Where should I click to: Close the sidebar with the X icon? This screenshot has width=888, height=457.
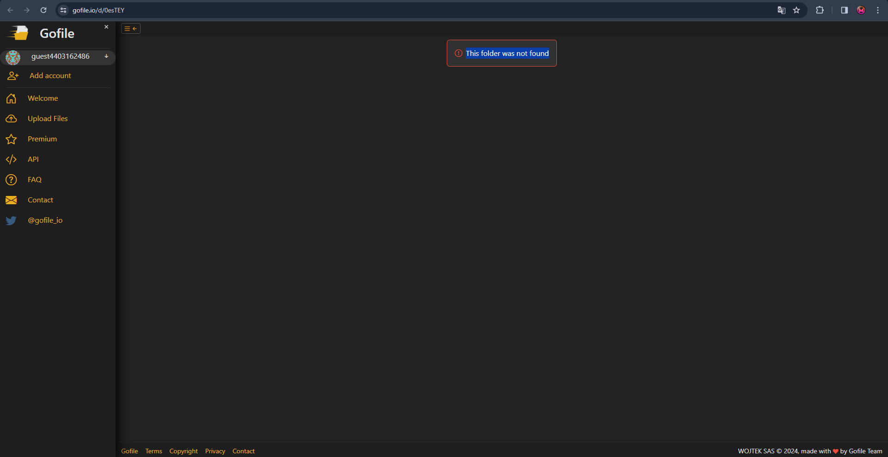pyautogui.click(x=106, y=27)
